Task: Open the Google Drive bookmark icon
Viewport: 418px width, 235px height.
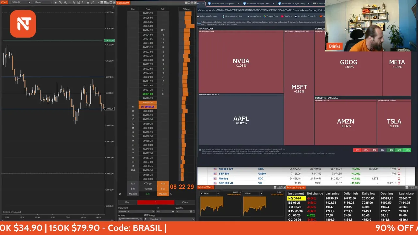Action: [x=265, y=16]
